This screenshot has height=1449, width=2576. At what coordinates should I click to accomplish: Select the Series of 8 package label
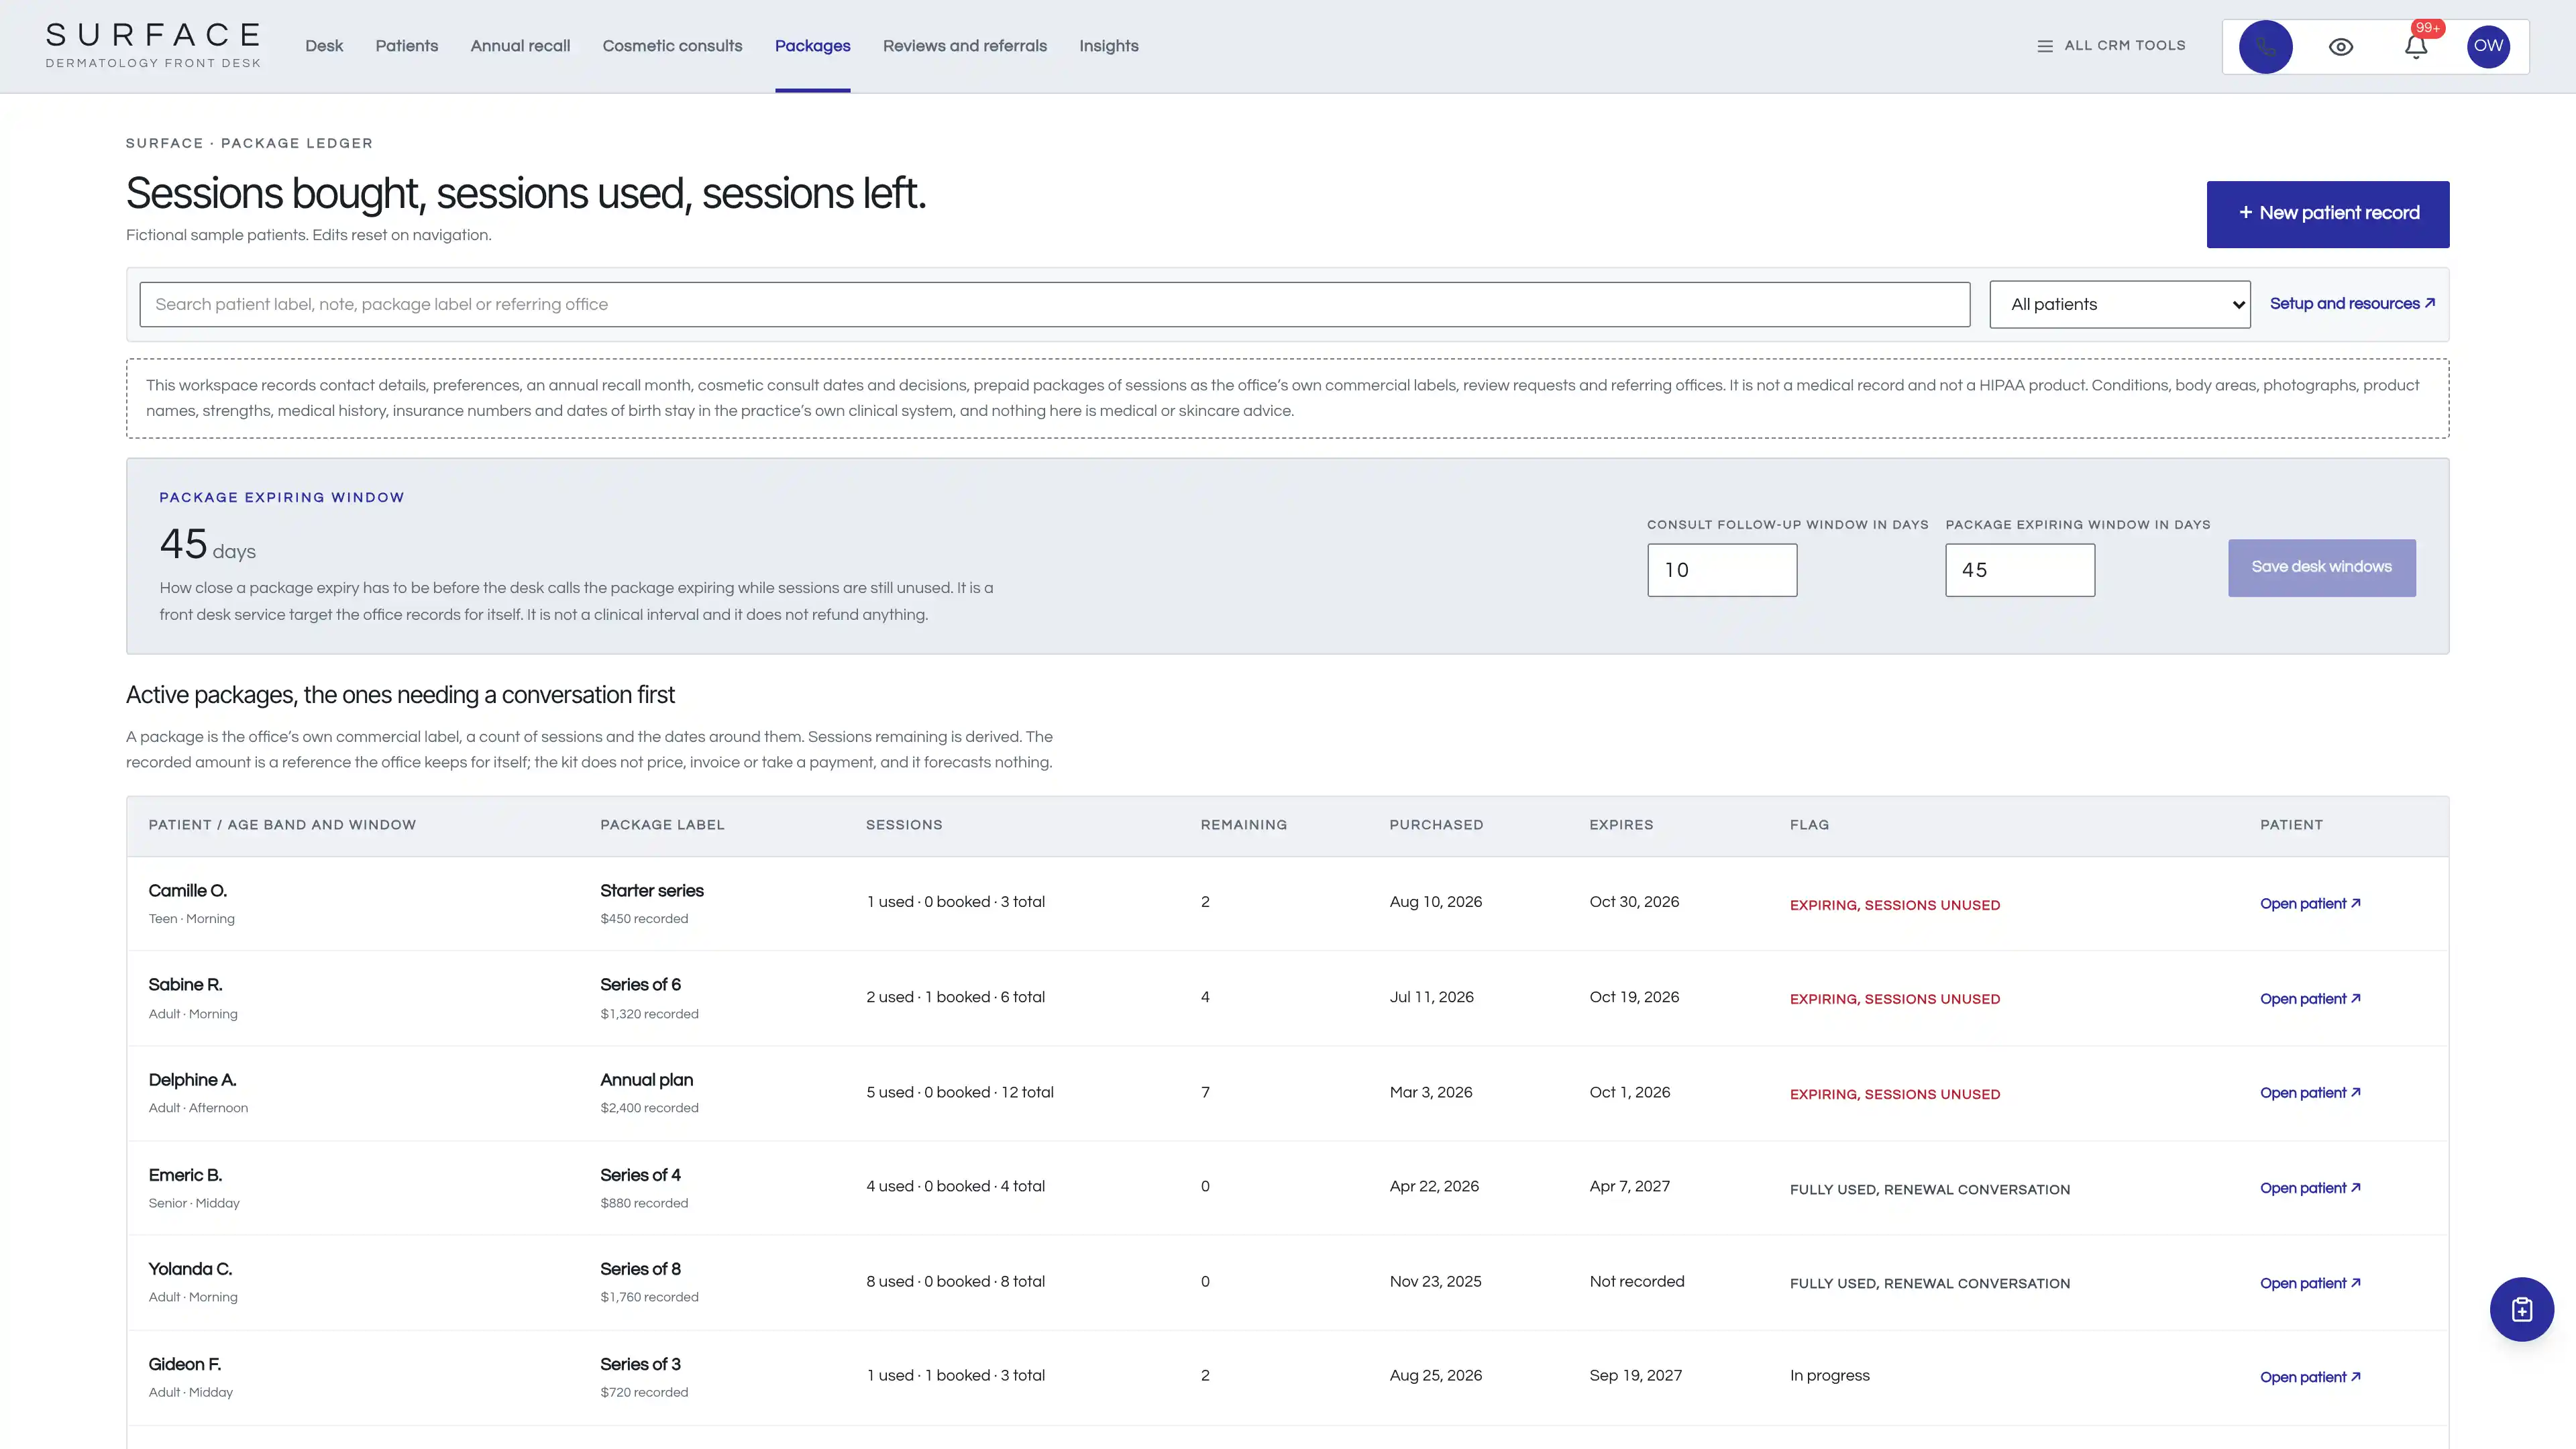click(640, 1269)
